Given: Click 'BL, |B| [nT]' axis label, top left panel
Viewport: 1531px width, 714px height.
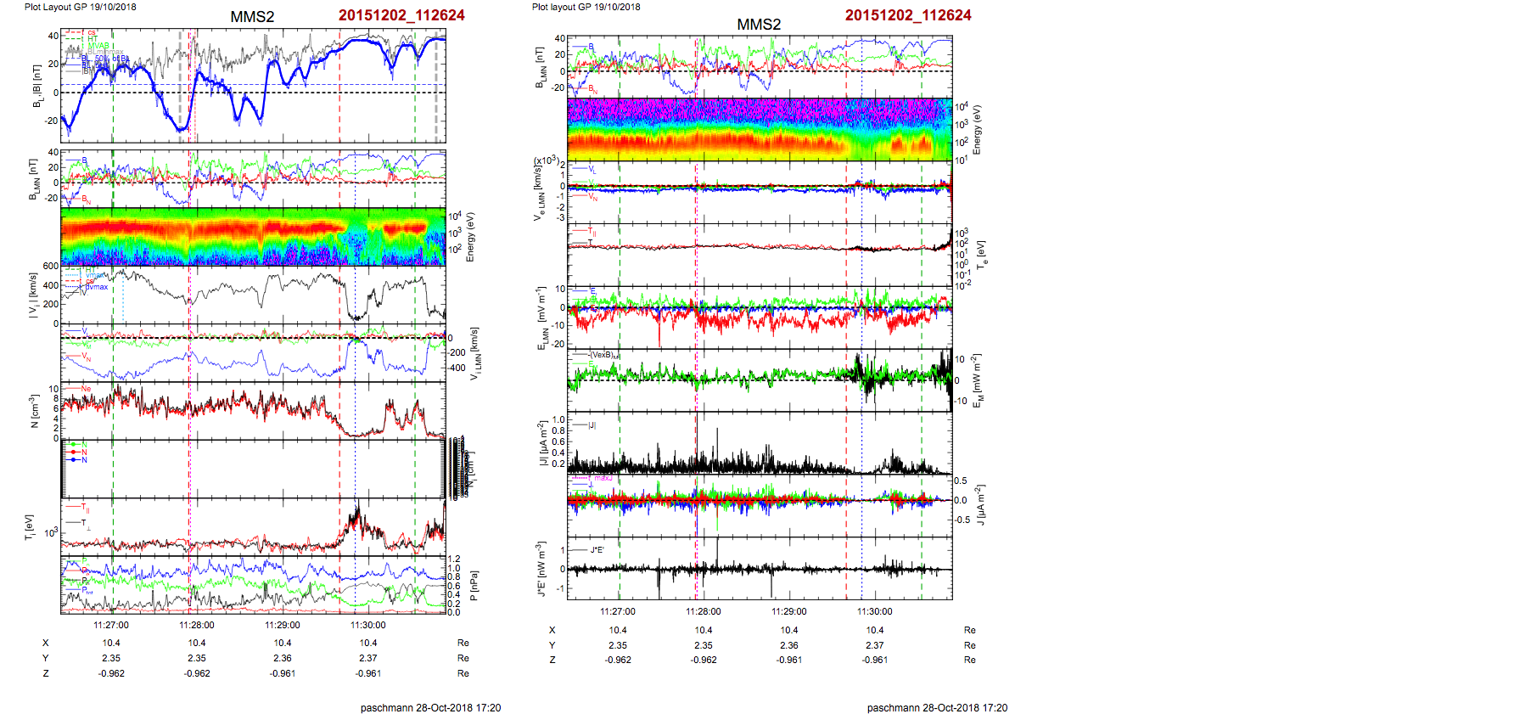Looking at the screenshot, I should (x=36, y=86).
